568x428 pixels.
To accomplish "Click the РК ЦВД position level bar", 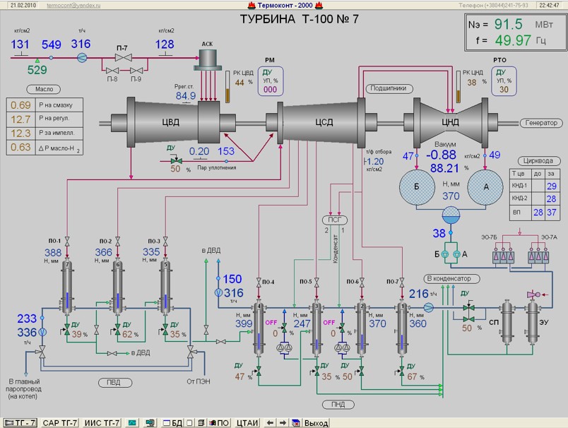I will [227, 82].
